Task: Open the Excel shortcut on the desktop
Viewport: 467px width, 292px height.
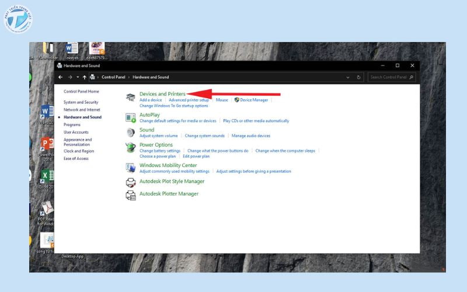Action: [46, 176]
